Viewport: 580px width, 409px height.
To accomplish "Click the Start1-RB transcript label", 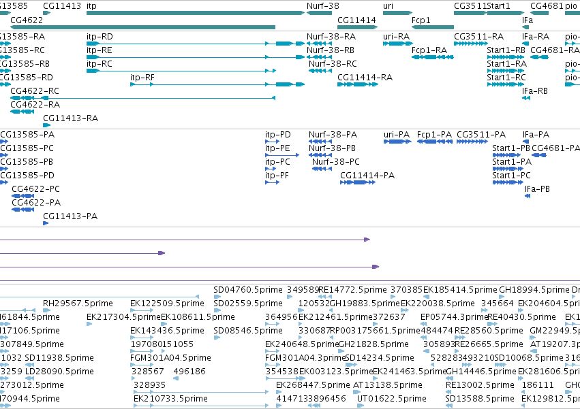I will coord(506,50).
